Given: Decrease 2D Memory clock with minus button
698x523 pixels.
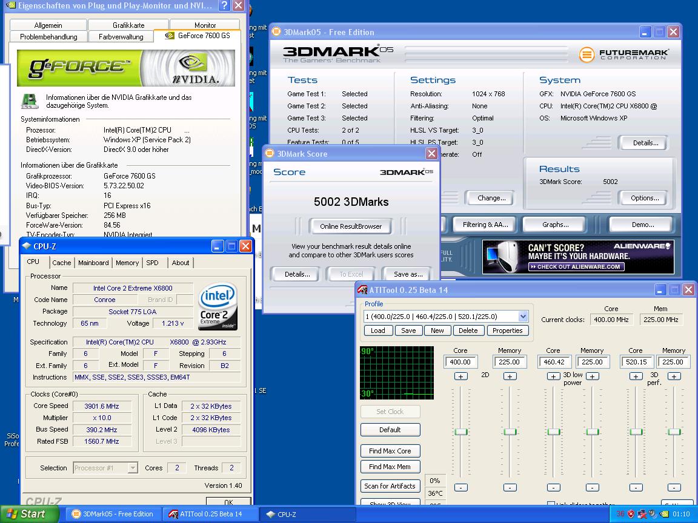Looking at the screenshot, I should click(x=510, y=487).
